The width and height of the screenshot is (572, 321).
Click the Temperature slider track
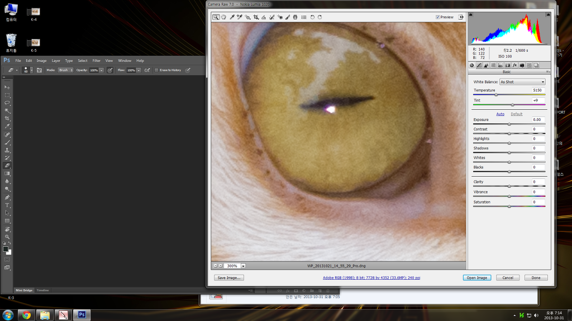pyautogui.click(x=509, y=95)
